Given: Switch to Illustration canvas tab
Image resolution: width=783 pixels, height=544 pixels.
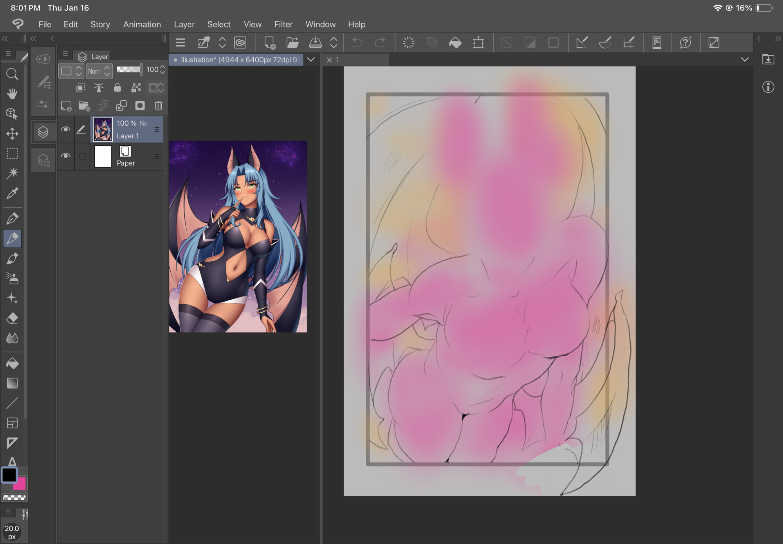Looking at the screenshot, I should coord(236,60).
